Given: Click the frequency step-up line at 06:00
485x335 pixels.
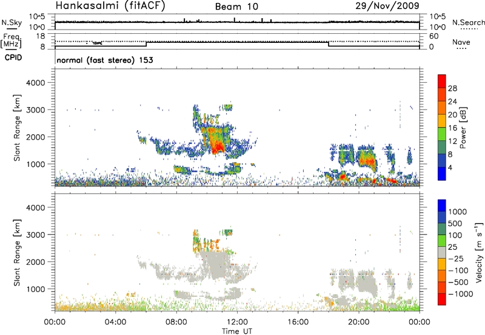Looking at the screenshot, I should [146, 44].
